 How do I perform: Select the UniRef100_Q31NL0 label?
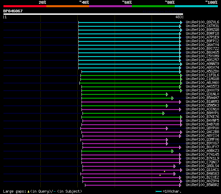pyautogui.click(x=202, y=94)
